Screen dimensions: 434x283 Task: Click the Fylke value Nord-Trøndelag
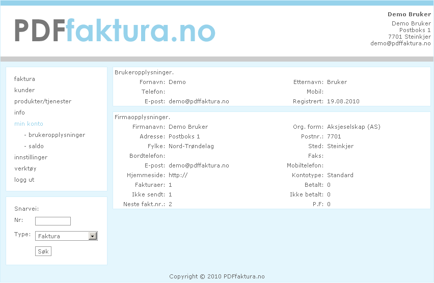191,146
